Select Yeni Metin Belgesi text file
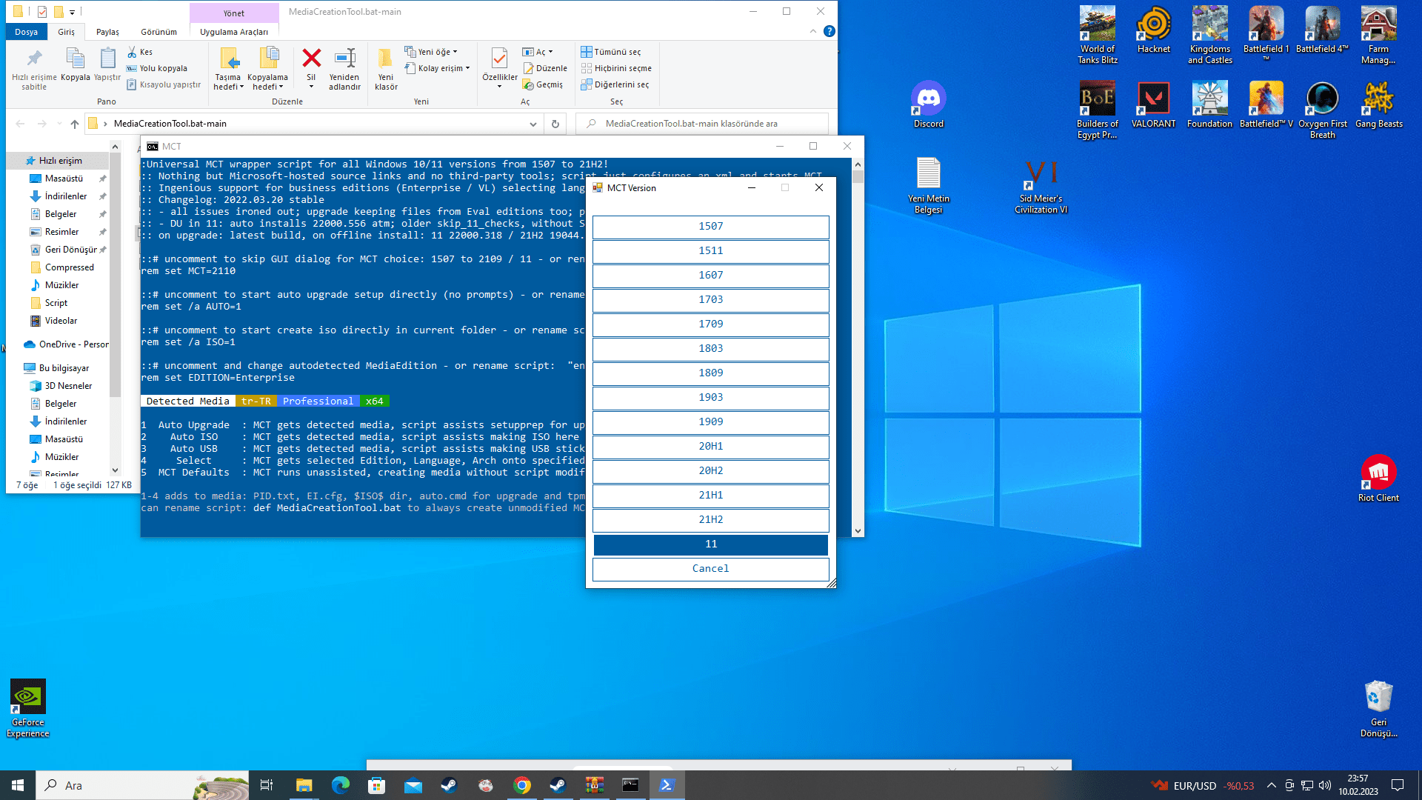The image size is (1422, 800). [x=928, y=185]
